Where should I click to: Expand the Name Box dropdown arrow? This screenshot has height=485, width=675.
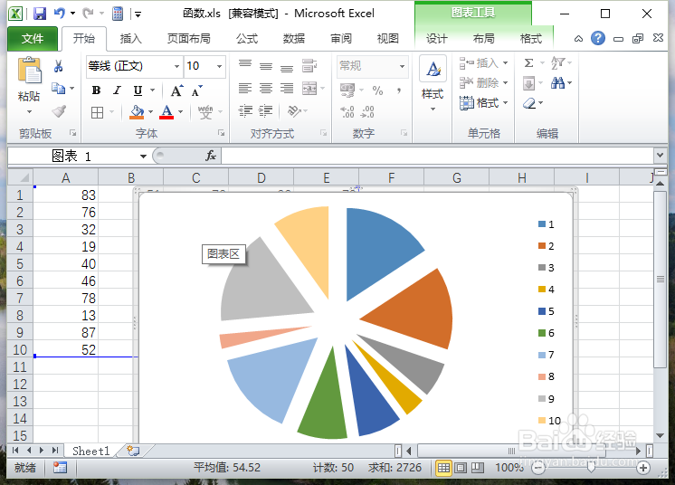[x=143, y=157]
